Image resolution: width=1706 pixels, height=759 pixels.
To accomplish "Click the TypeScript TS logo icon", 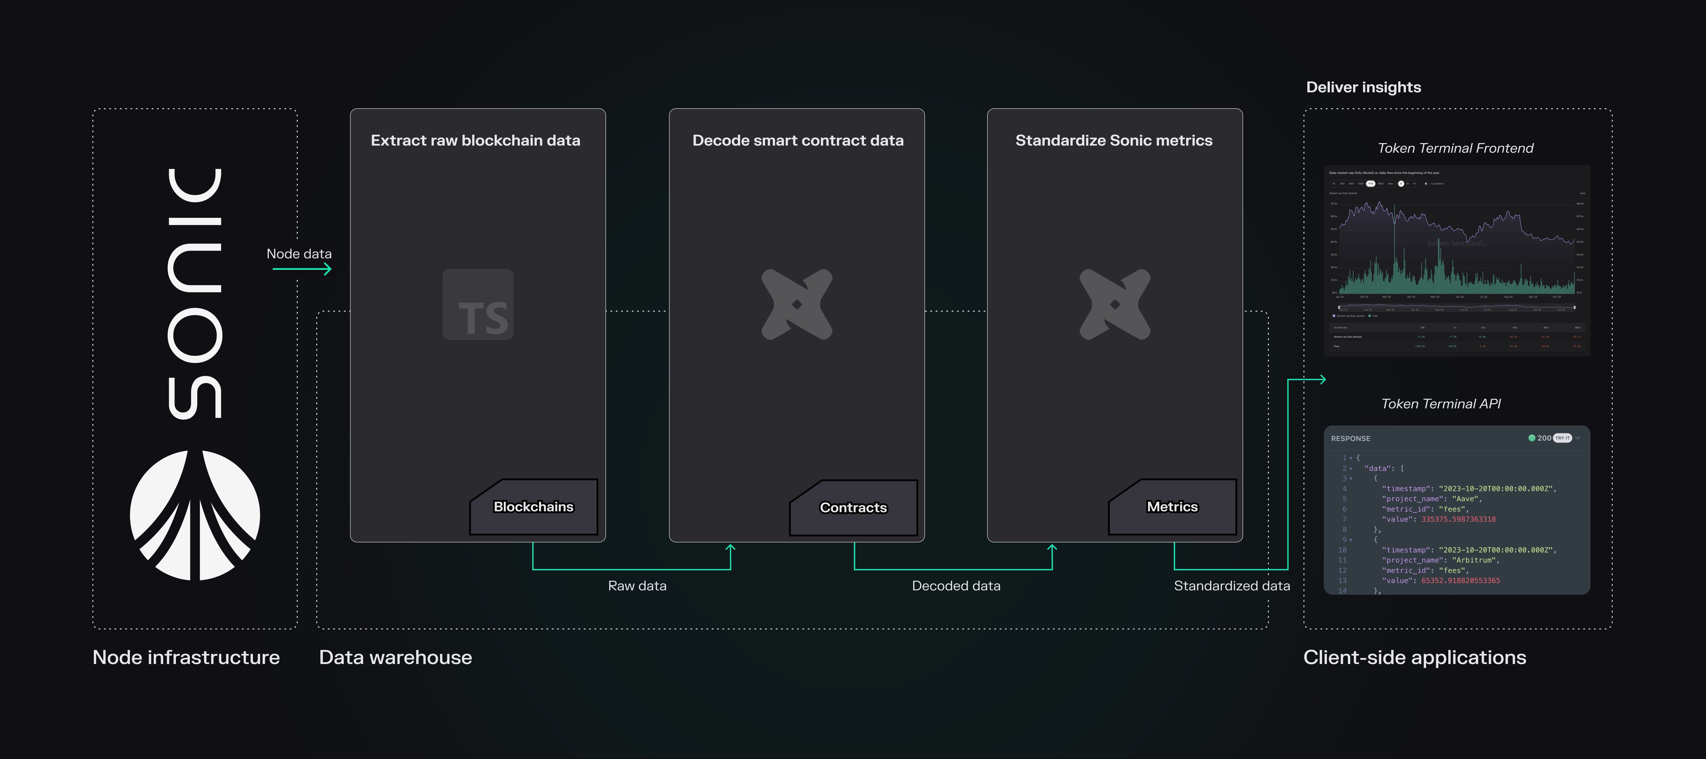I will point(477,304).
